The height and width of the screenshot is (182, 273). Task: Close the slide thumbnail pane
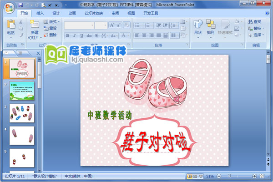(x=38, y=53)
